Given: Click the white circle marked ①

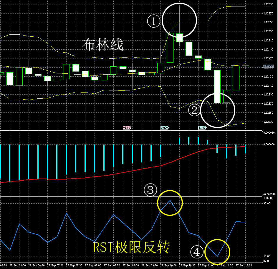Looking at the screenshot, I should pos(179,20).
